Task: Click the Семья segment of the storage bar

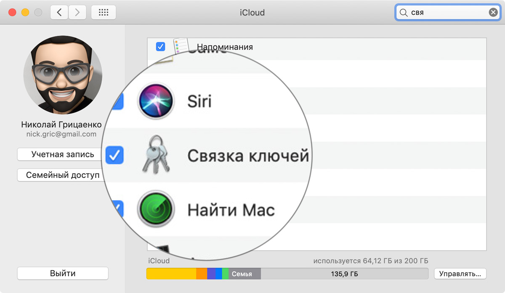Action: pos(245,274)
